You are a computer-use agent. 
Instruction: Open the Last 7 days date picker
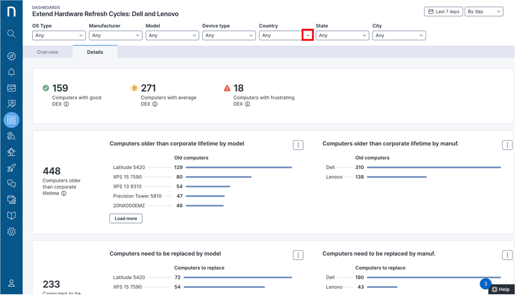click(x=443, y=12)
